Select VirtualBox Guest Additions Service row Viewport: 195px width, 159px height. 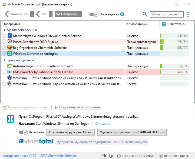[x=95, y=78]
